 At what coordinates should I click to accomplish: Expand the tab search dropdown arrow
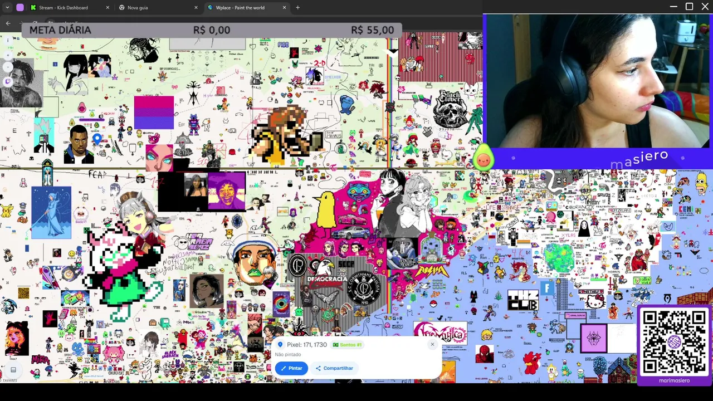[x=7, y=8]
